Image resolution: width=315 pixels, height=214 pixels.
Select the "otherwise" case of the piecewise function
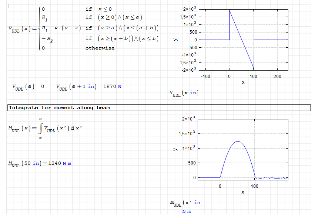(x=100, y=48)
